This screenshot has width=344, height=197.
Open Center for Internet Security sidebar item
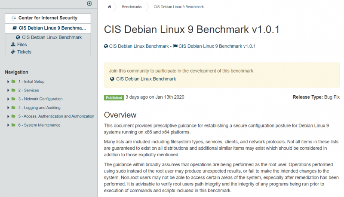[50, 18]
